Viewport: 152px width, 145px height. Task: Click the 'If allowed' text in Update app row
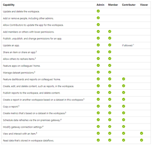[x=128, y=45]
